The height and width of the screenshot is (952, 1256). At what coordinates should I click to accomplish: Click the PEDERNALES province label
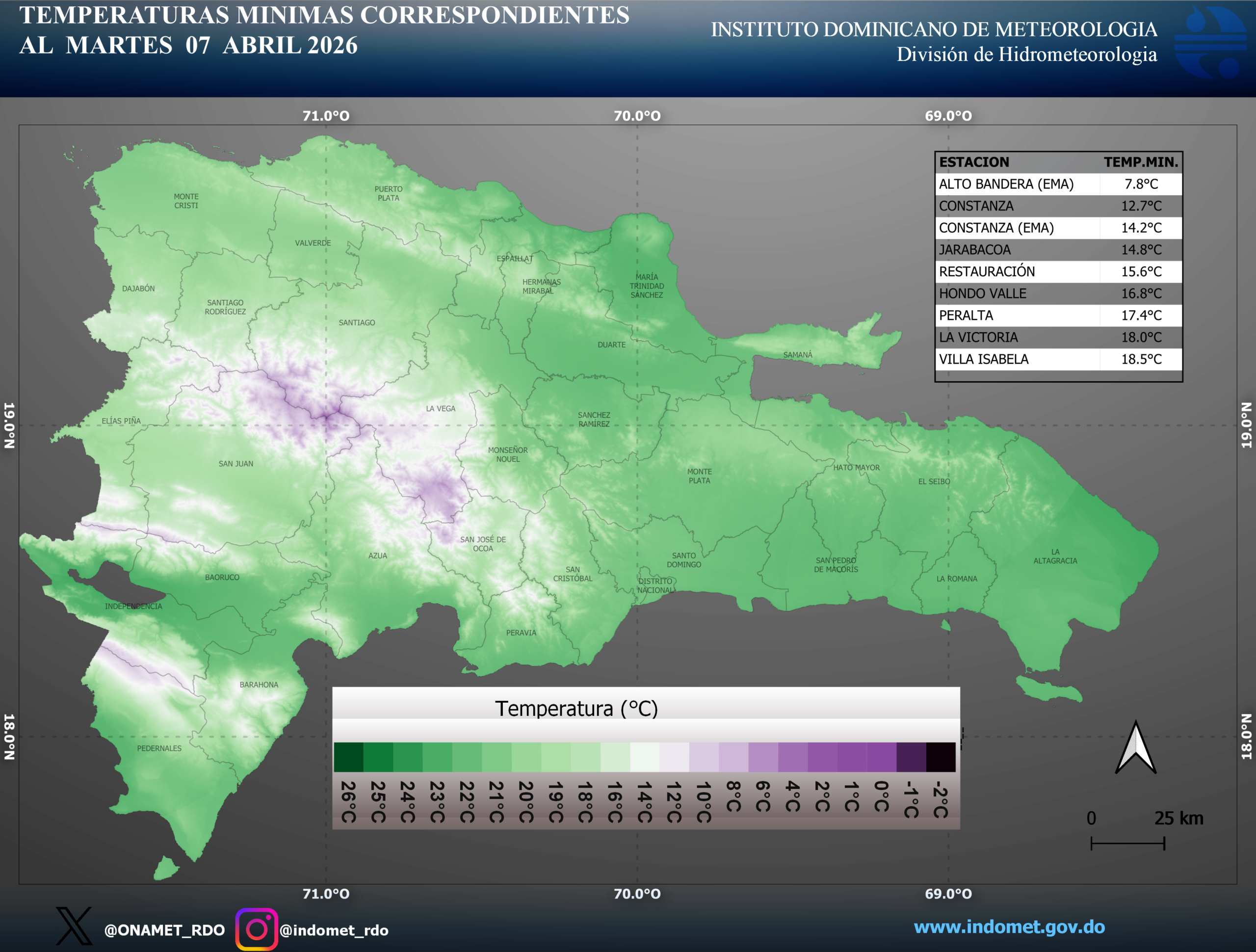[159, 748]
